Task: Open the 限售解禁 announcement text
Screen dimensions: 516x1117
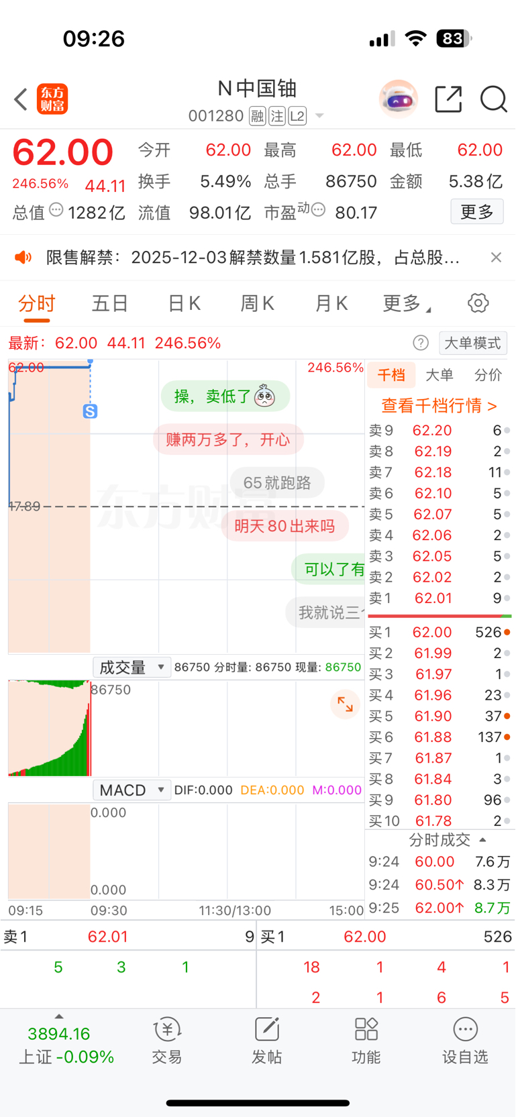Action: [253, 258]
